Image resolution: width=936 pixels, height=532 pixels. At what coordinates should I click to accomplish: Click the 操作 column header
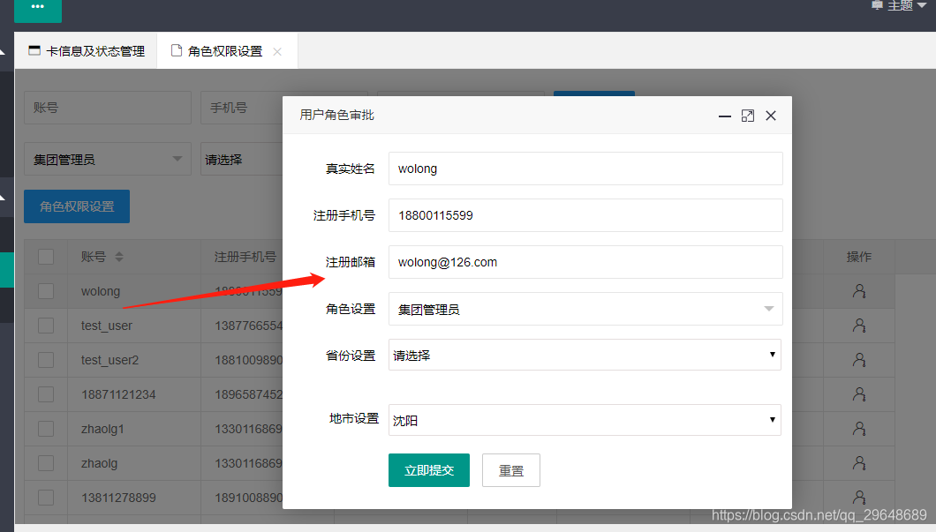pos(859,257)
